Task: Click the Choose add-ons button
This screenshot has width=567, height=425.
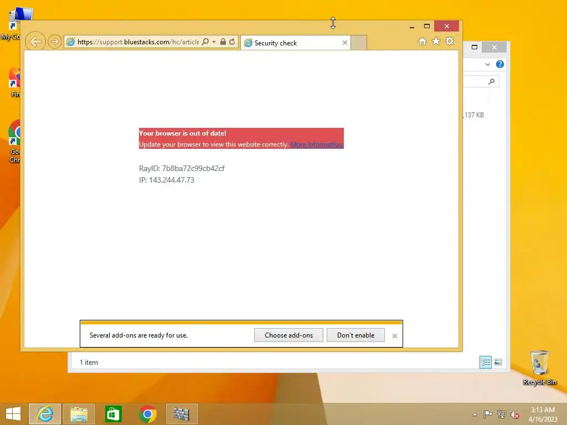Action: click(x=288, y=335)
